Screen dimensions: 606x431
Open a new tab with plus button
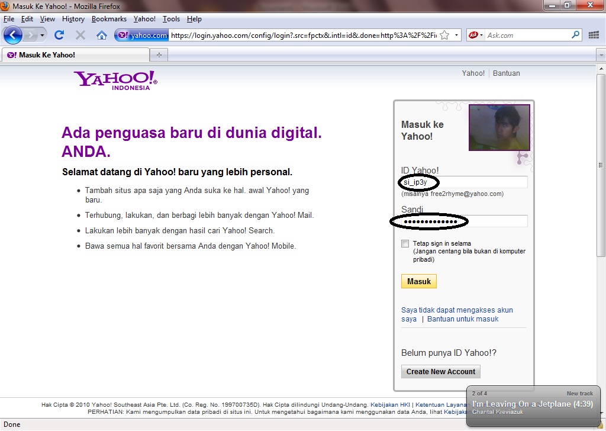tap(159, 55)
